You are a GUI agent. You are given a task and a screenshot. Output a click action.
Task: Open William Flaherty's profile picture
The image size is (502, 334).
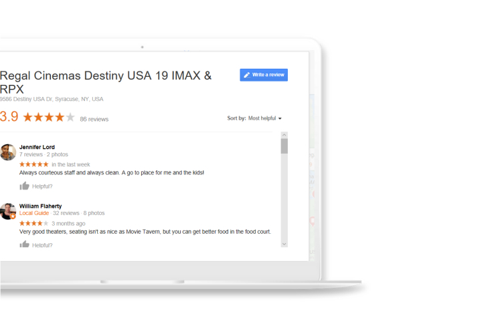[7, 211]
